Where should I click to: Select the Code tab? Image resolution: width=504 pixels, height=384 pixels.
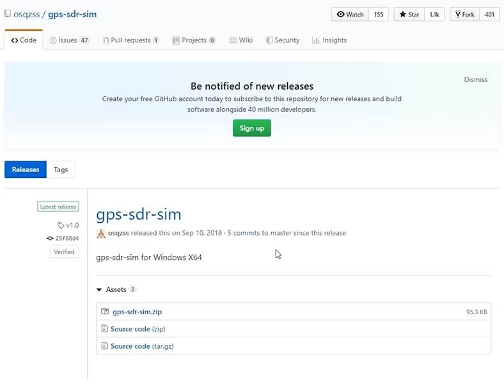coord(24,40)
